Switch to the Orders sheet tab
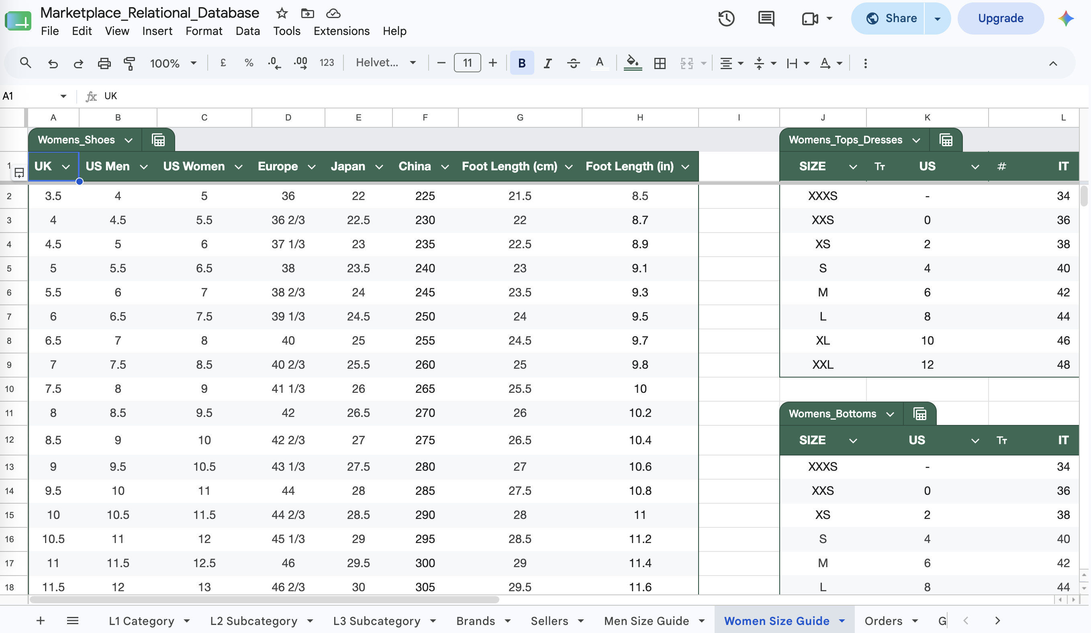This screenshot has height=633, width=1091. [883, 621]
